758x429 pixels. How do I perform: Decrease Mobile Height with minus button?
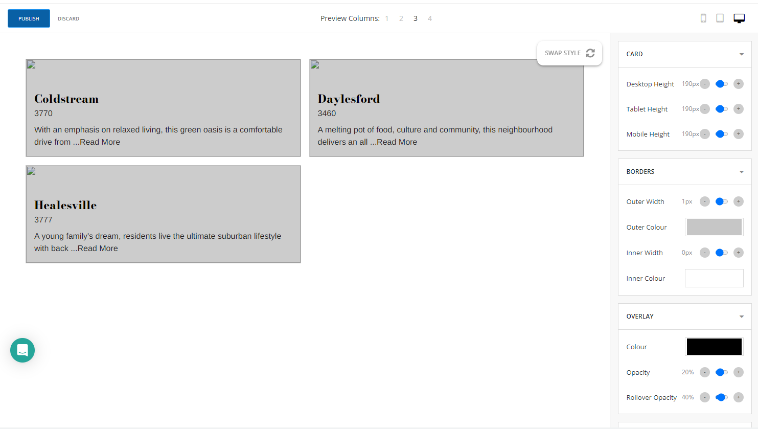705,134
